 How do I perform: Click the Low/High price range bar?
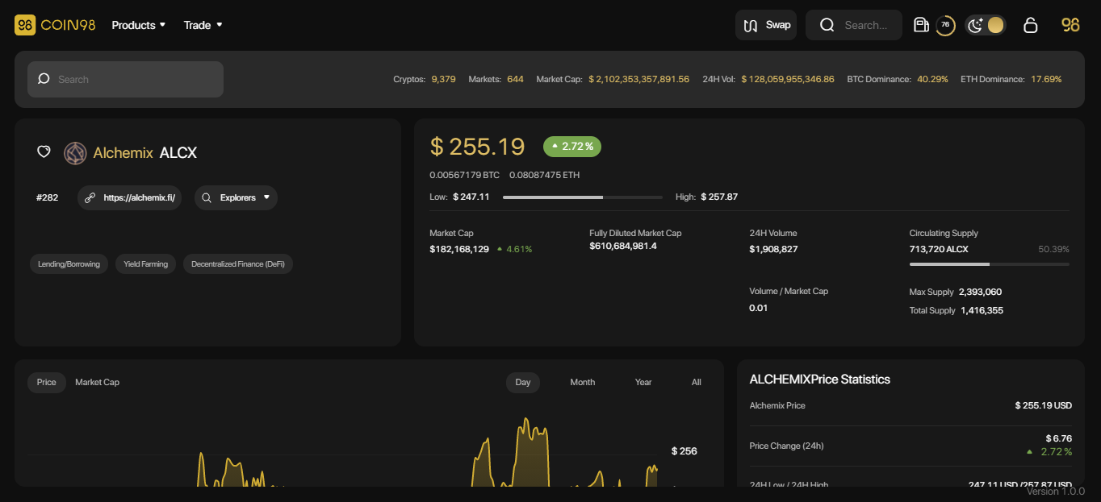click(x=583, y=197)
